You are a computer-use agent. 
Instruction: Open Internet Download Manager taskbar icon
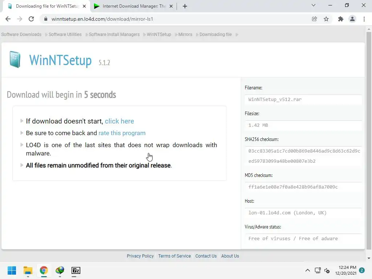[60, 270]
